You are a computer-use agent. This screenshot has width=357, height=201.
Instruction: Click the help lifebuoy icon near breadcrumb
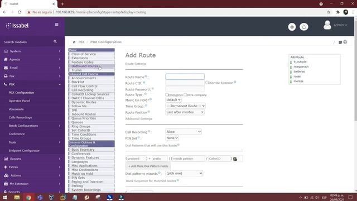[x=345, y=42]
